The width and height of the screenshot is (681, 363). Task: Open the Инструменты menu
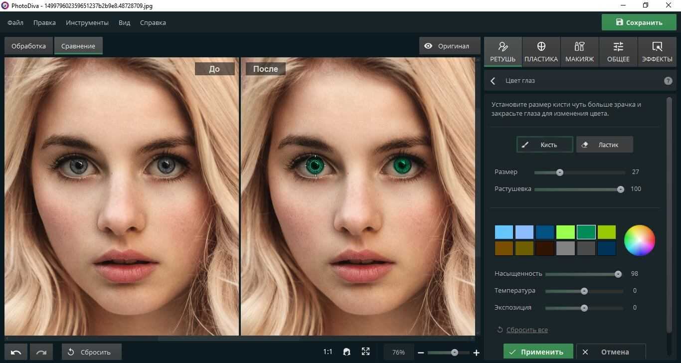pyautogui.click(x=87, y=22)
